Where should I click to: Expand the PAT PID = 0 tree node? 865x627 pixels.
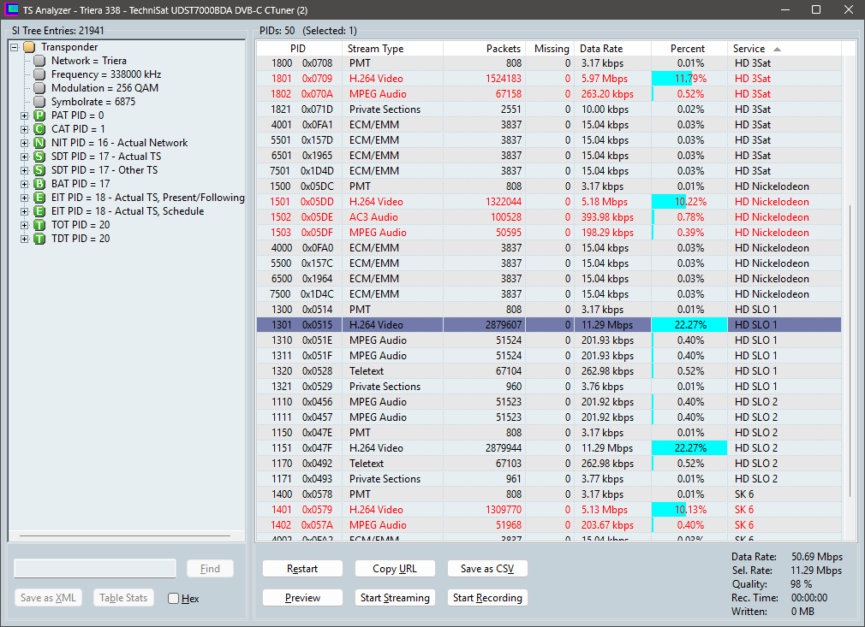24,115
